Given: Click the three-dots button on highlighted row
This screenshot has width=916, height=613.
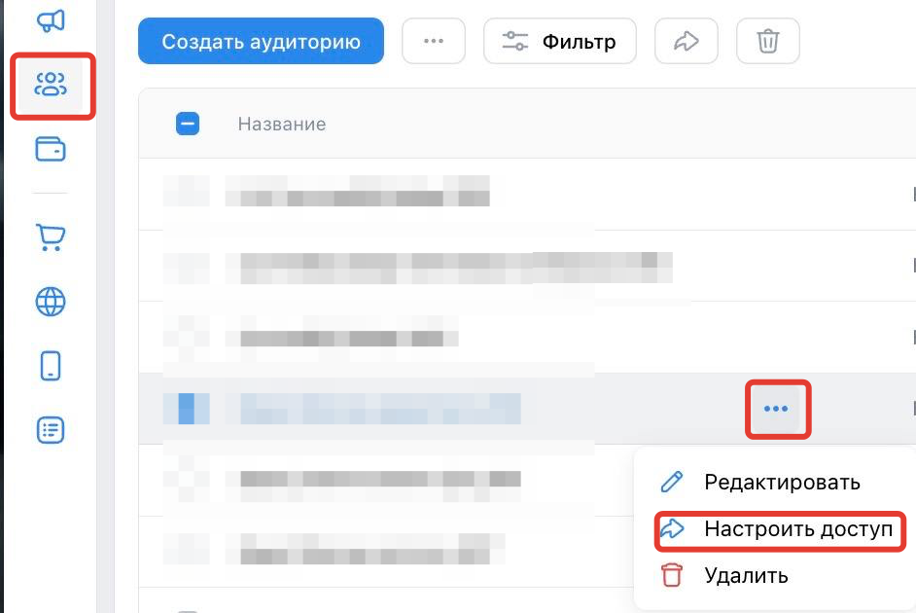Looking at the screenshot, I should point(776,409).
